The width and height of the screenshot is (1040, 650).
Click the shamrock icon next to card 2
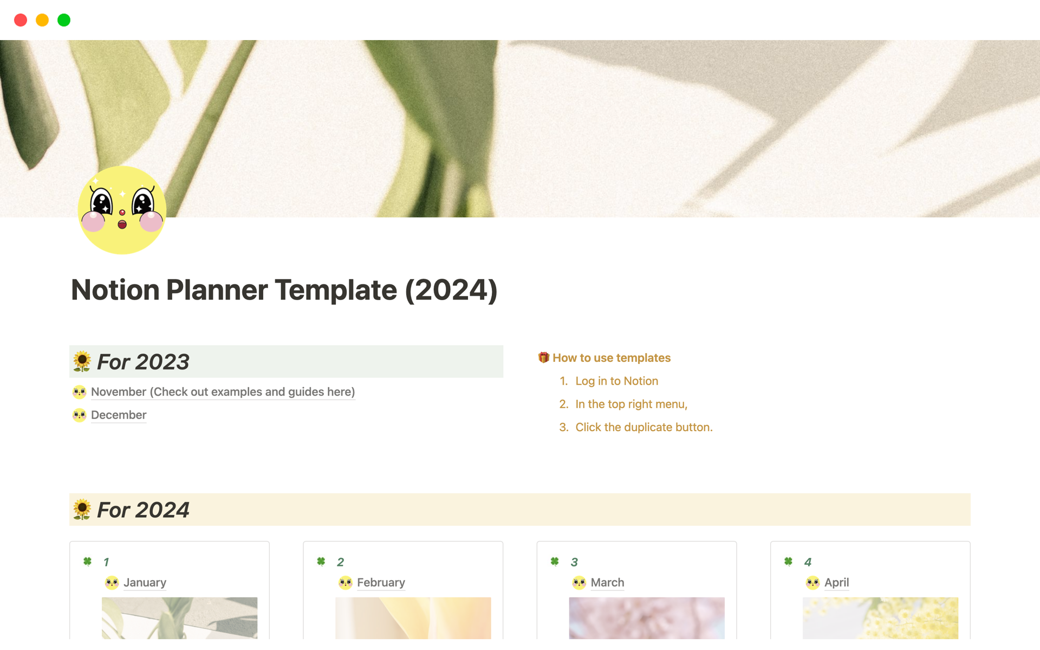click(321, 561)
